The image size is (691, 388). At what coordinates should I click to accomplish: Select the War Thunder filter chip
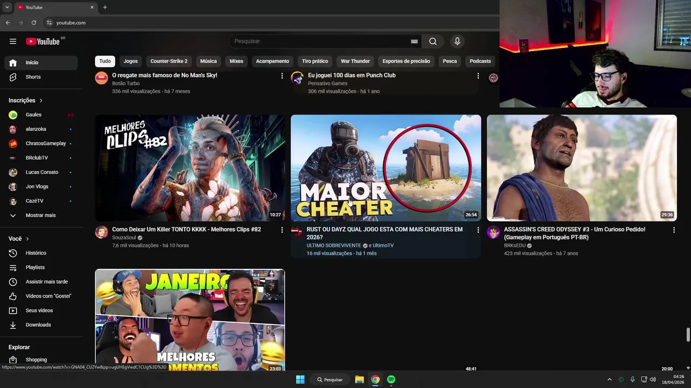[355, 61]
